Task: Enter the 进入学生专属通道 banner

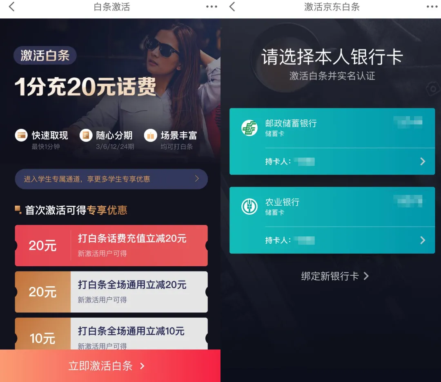Action: tap(111, 179)
